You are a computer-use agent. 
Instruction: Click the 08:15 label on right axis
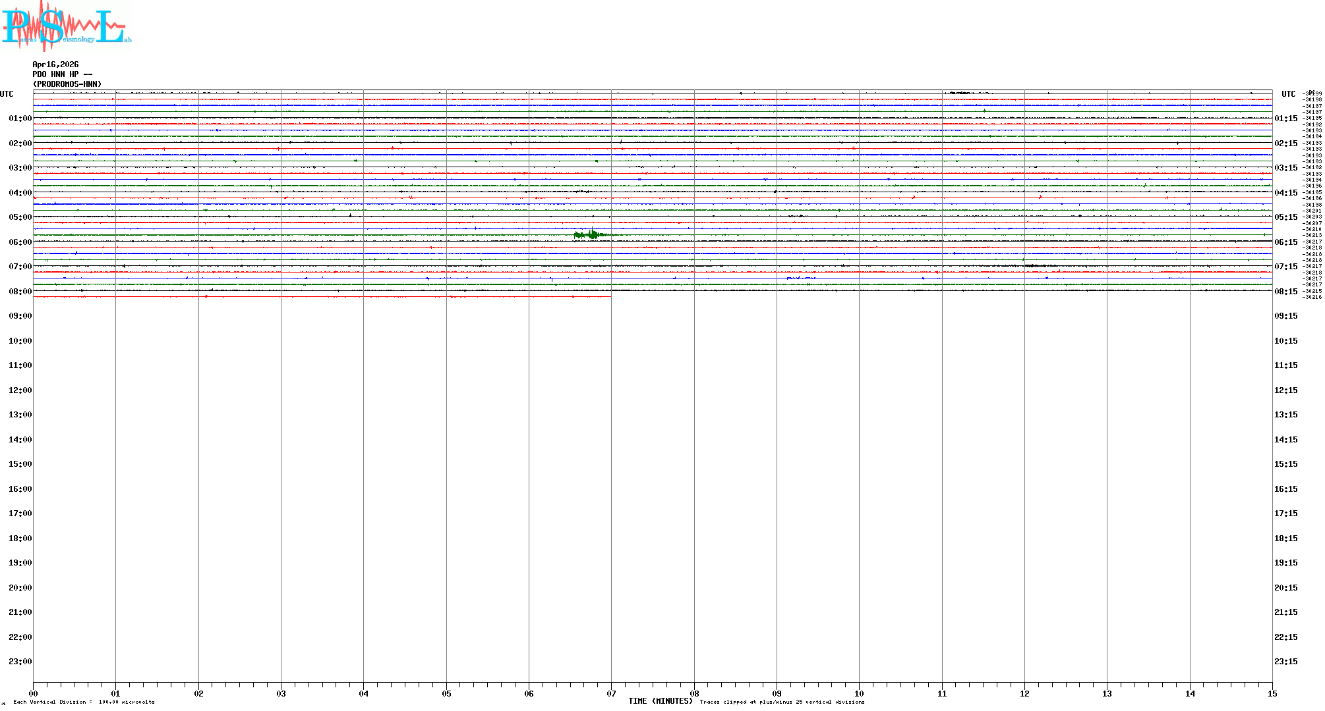[1285, 292]
